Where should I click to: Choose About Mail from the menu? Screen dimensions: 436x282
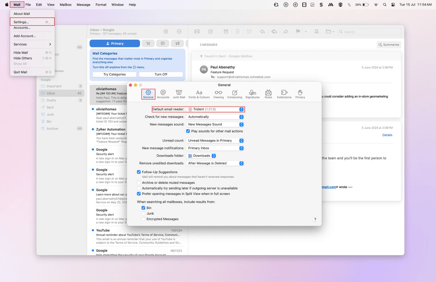pyautogui.click(x=32, y=14)
